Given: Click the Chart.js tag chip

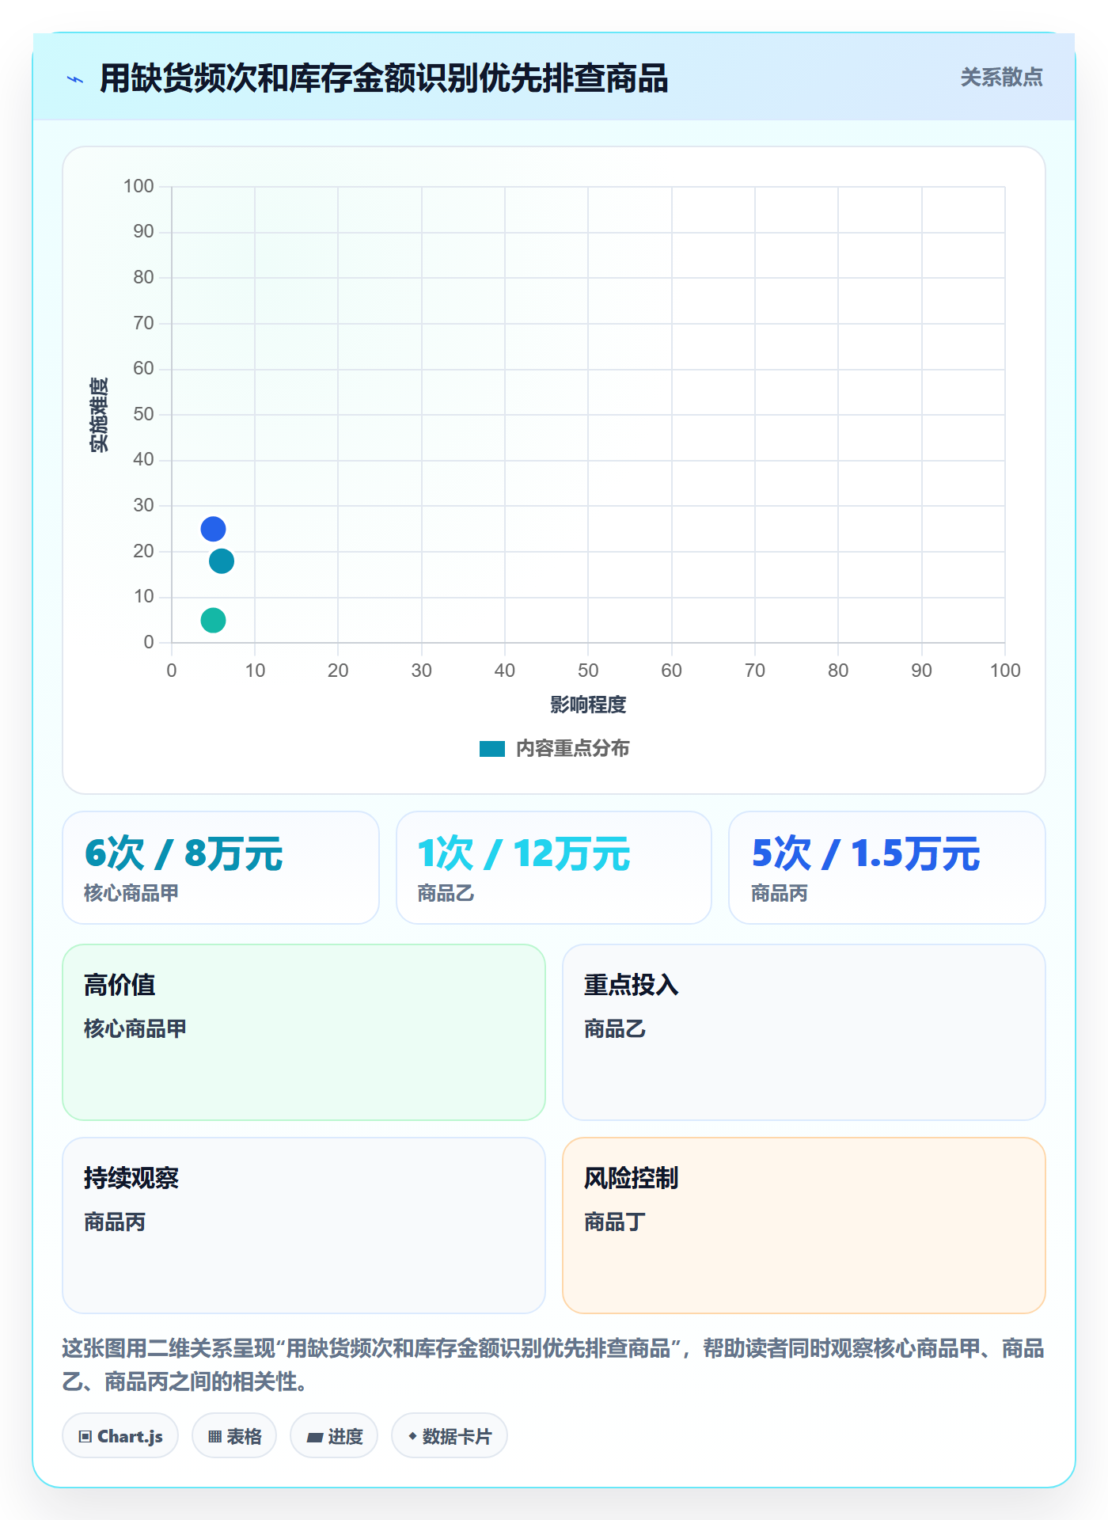Looking at the screenshot, I should pyautogui.click(x=120, y=1436).
